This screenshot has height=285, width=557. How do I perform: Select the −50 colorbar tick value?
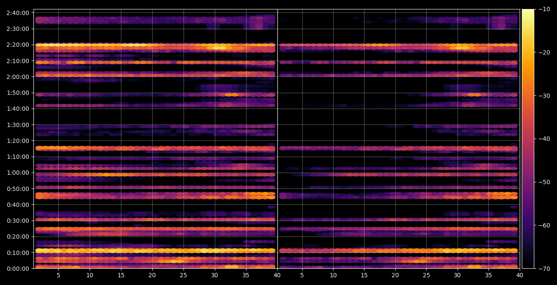coord(544,182)
